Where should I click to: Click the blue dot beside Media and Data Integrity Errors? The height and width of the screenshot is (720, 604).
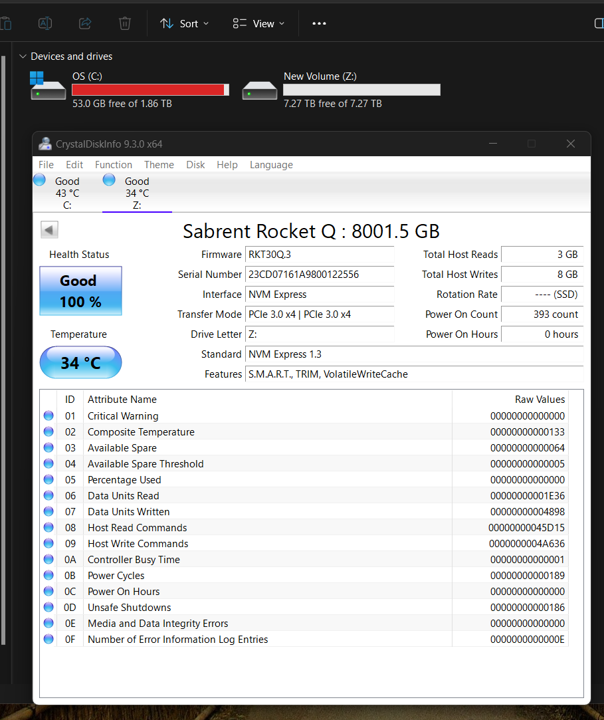(x=48, y=622)
